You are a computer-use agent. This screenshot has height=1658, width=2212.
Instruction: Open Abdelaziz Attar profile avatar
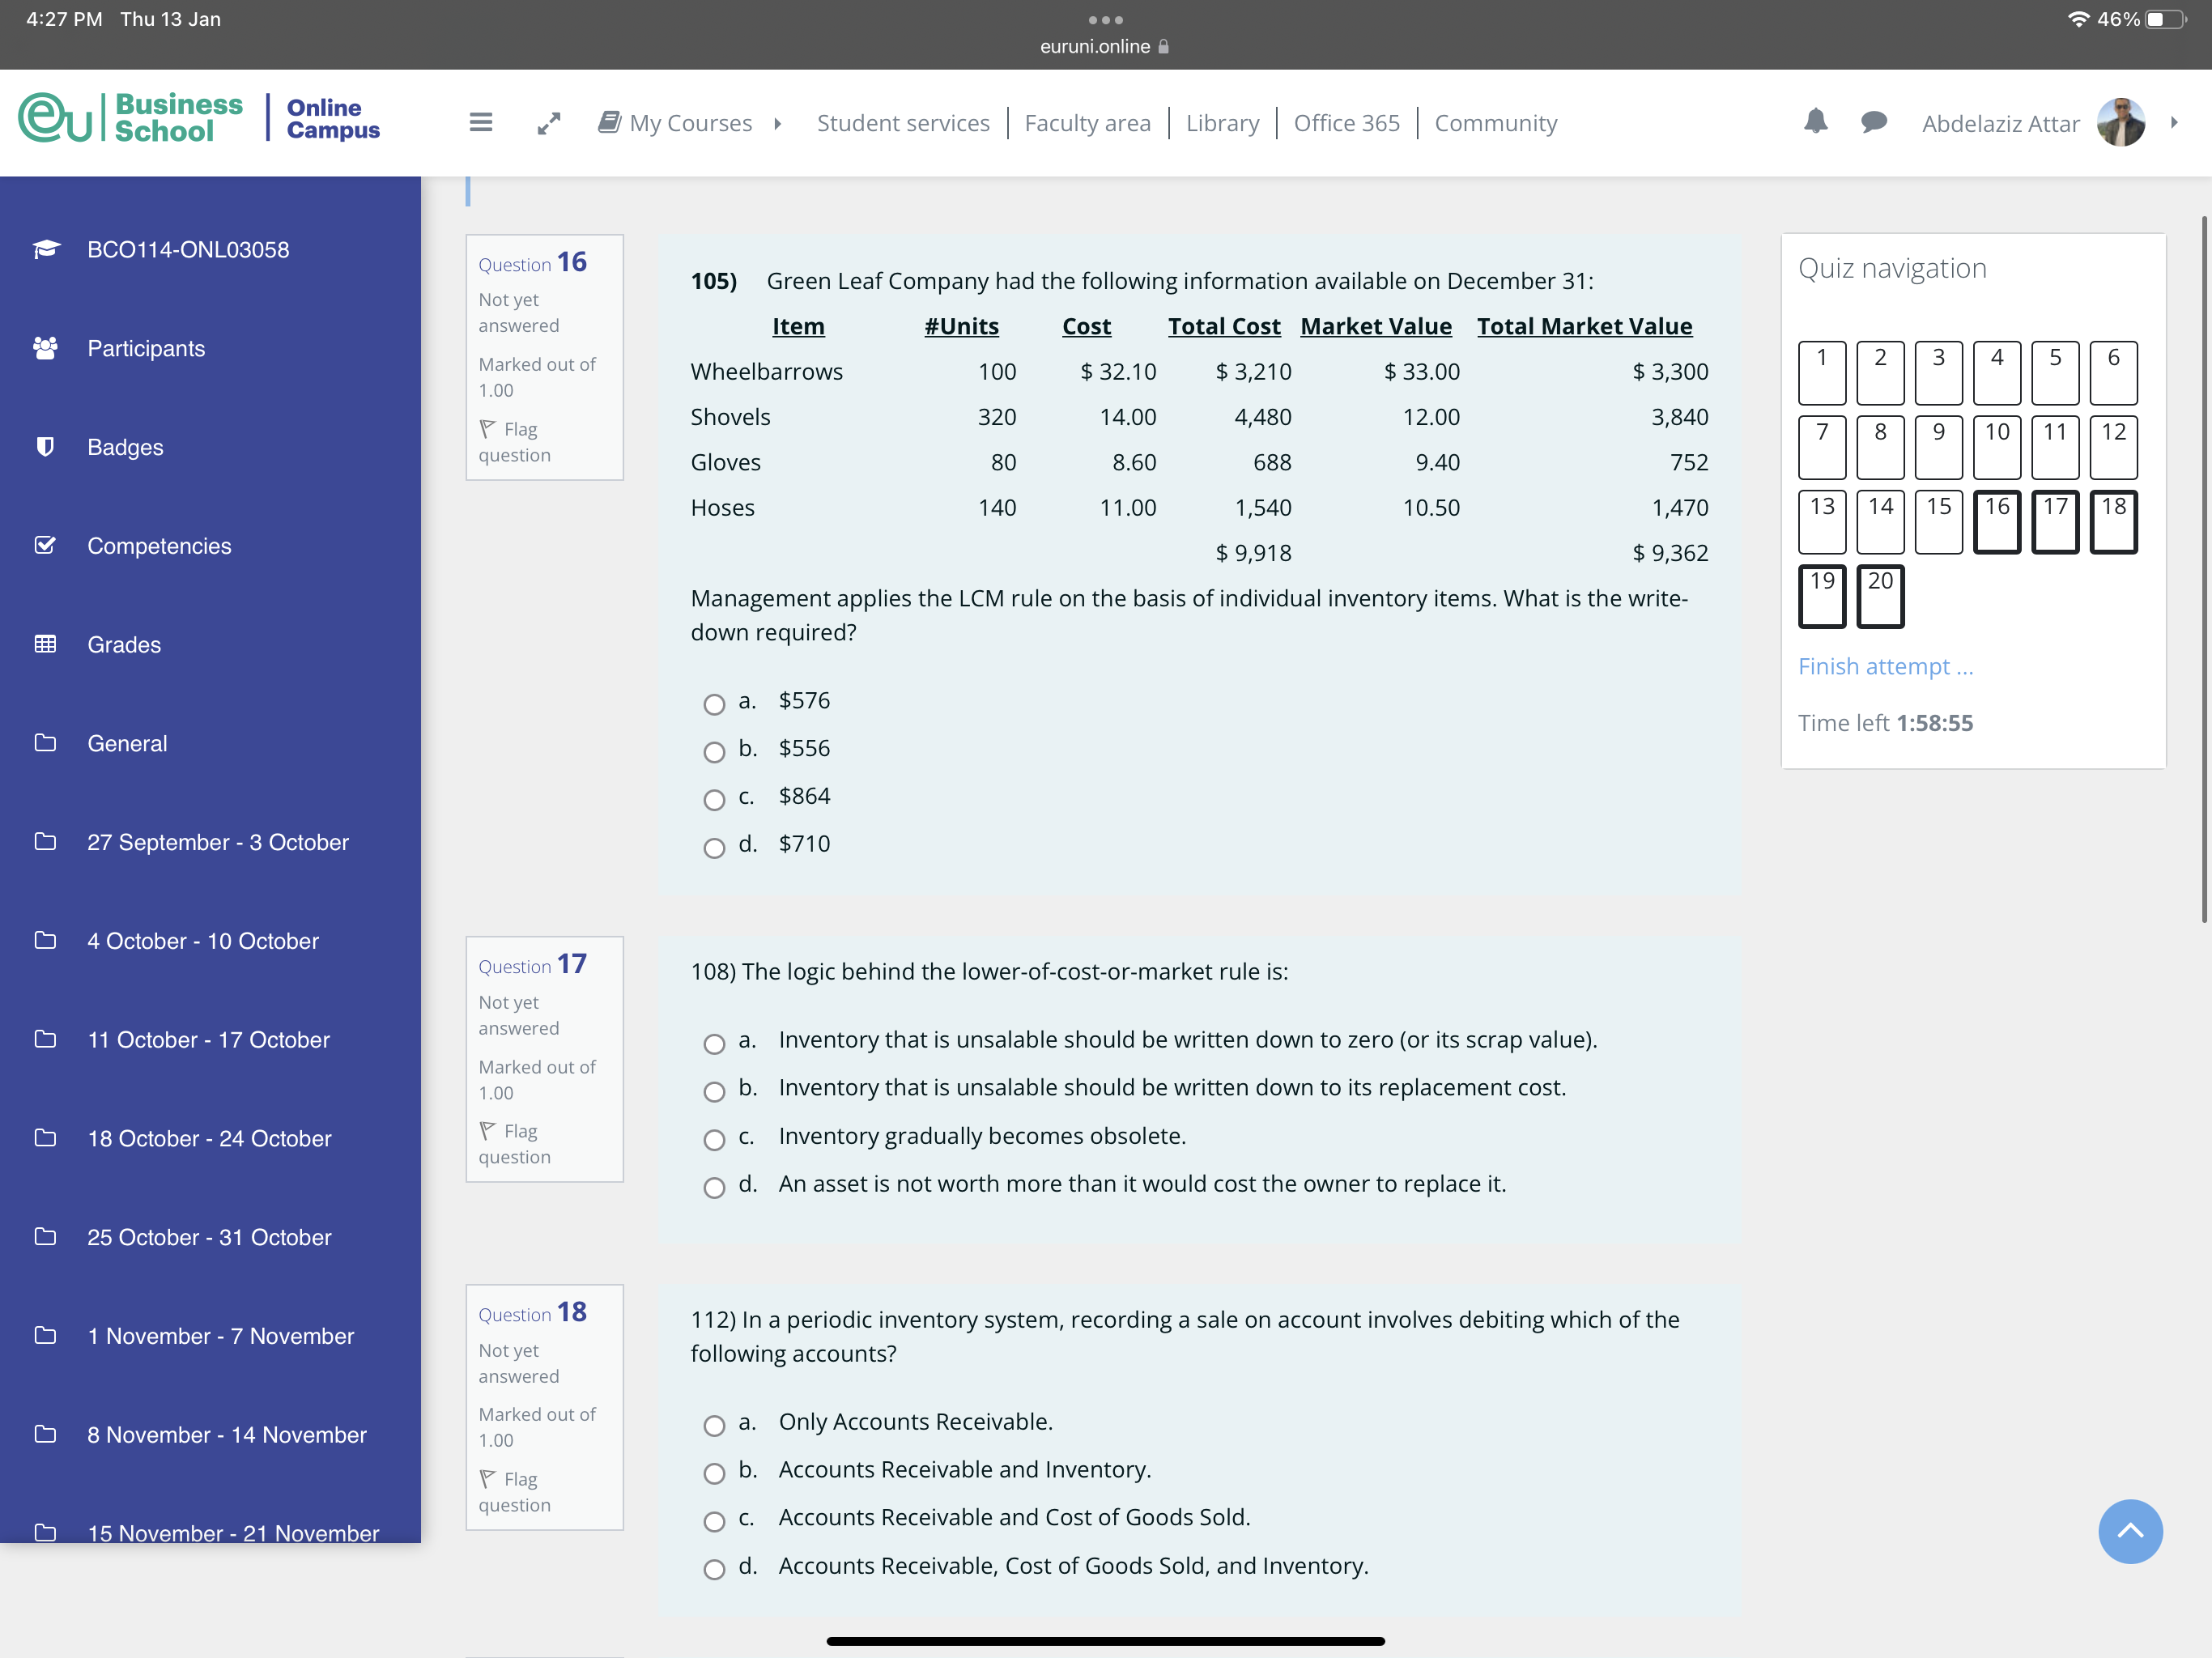(x=2120, y=122)
